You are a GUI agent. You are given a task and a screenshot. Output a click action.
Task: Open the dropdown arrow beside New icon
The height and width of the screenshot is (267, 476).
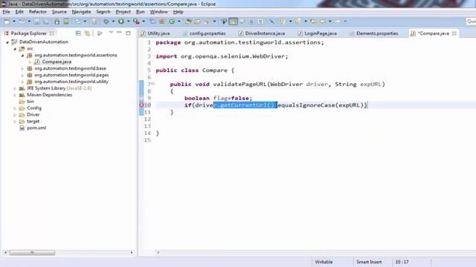pos(14,22)
